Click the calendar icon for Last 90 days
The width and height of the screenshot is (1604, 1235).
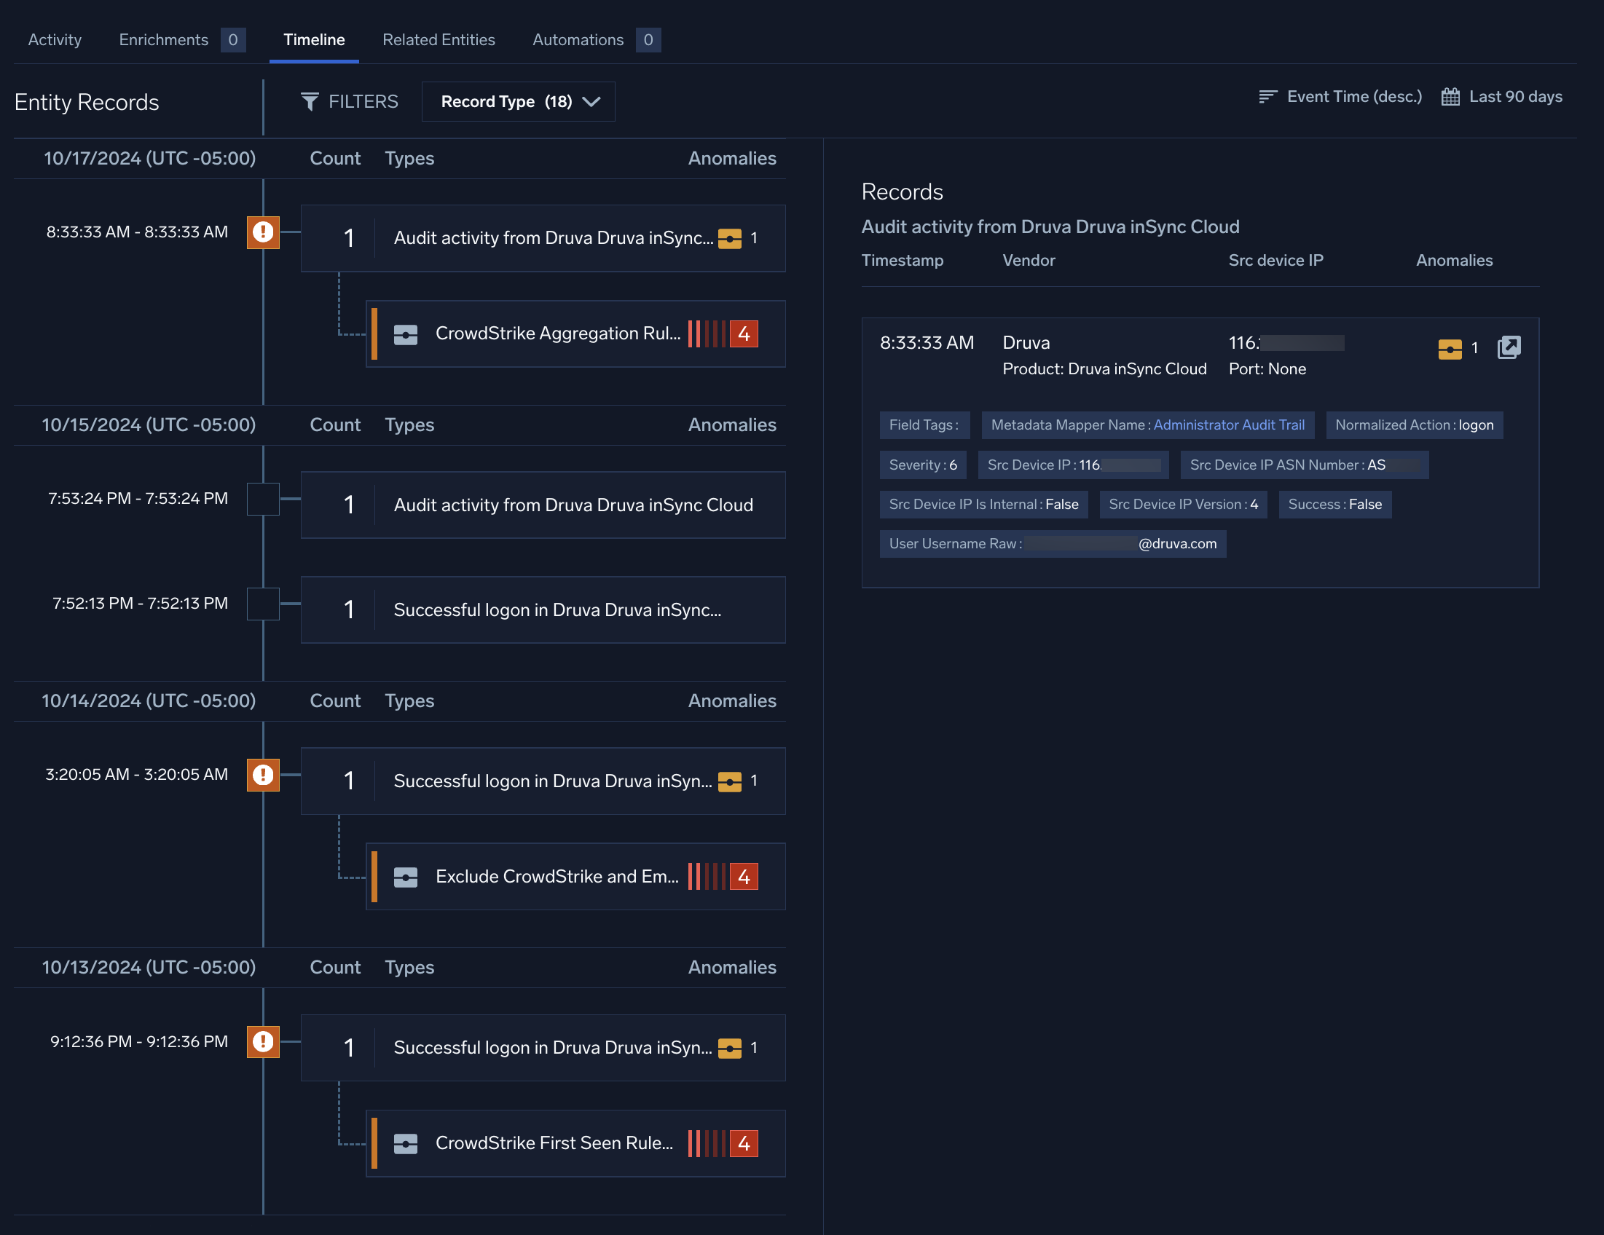point(1450,96)
